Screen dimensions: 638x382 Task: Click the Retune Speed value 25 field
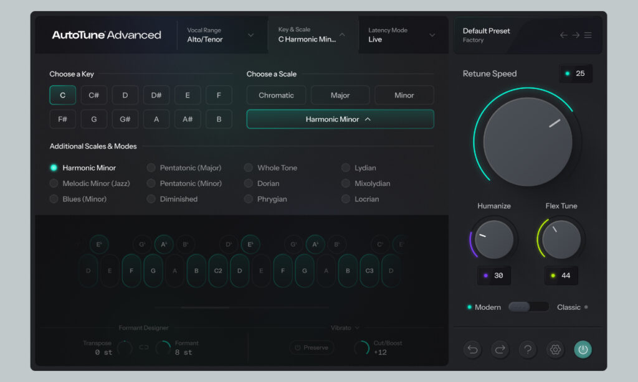(x=575, y=73)
